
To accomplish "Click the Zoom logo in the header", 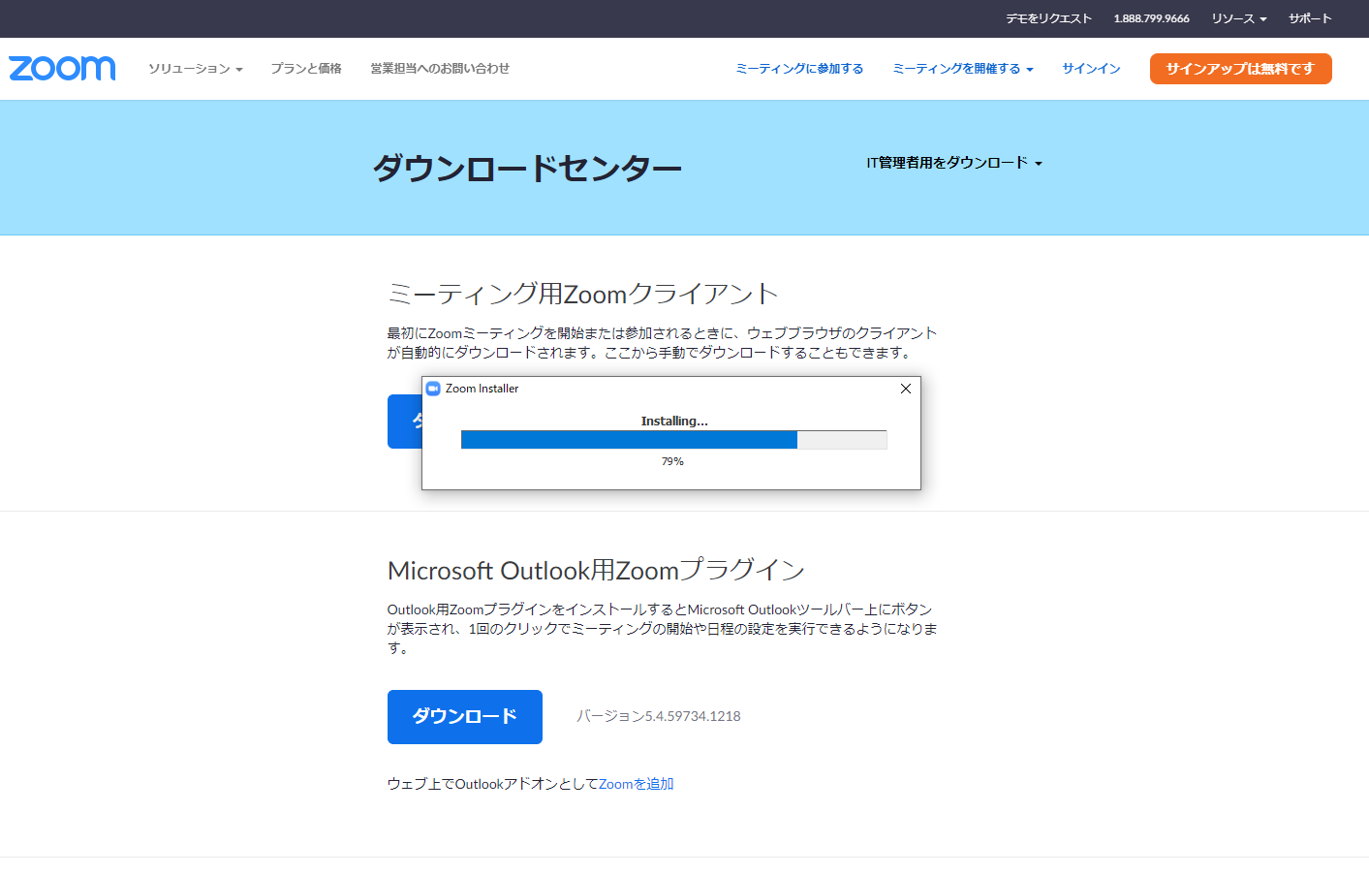I will click(62, 68).
